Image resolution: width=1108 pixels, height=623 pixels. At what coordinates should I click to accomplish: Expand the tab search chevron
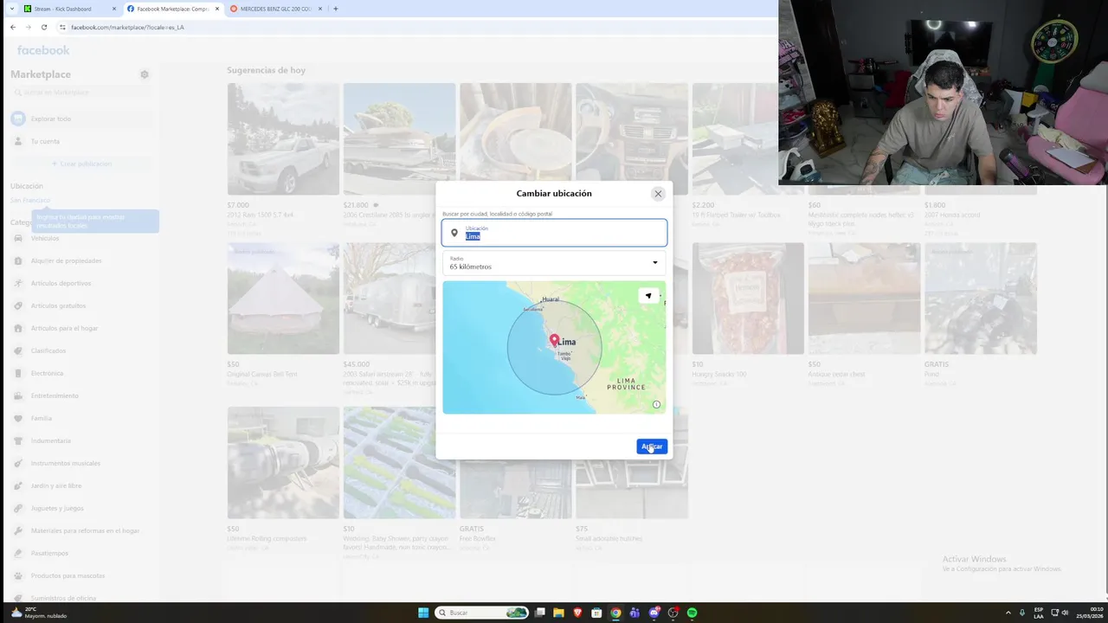coord(10,9)
